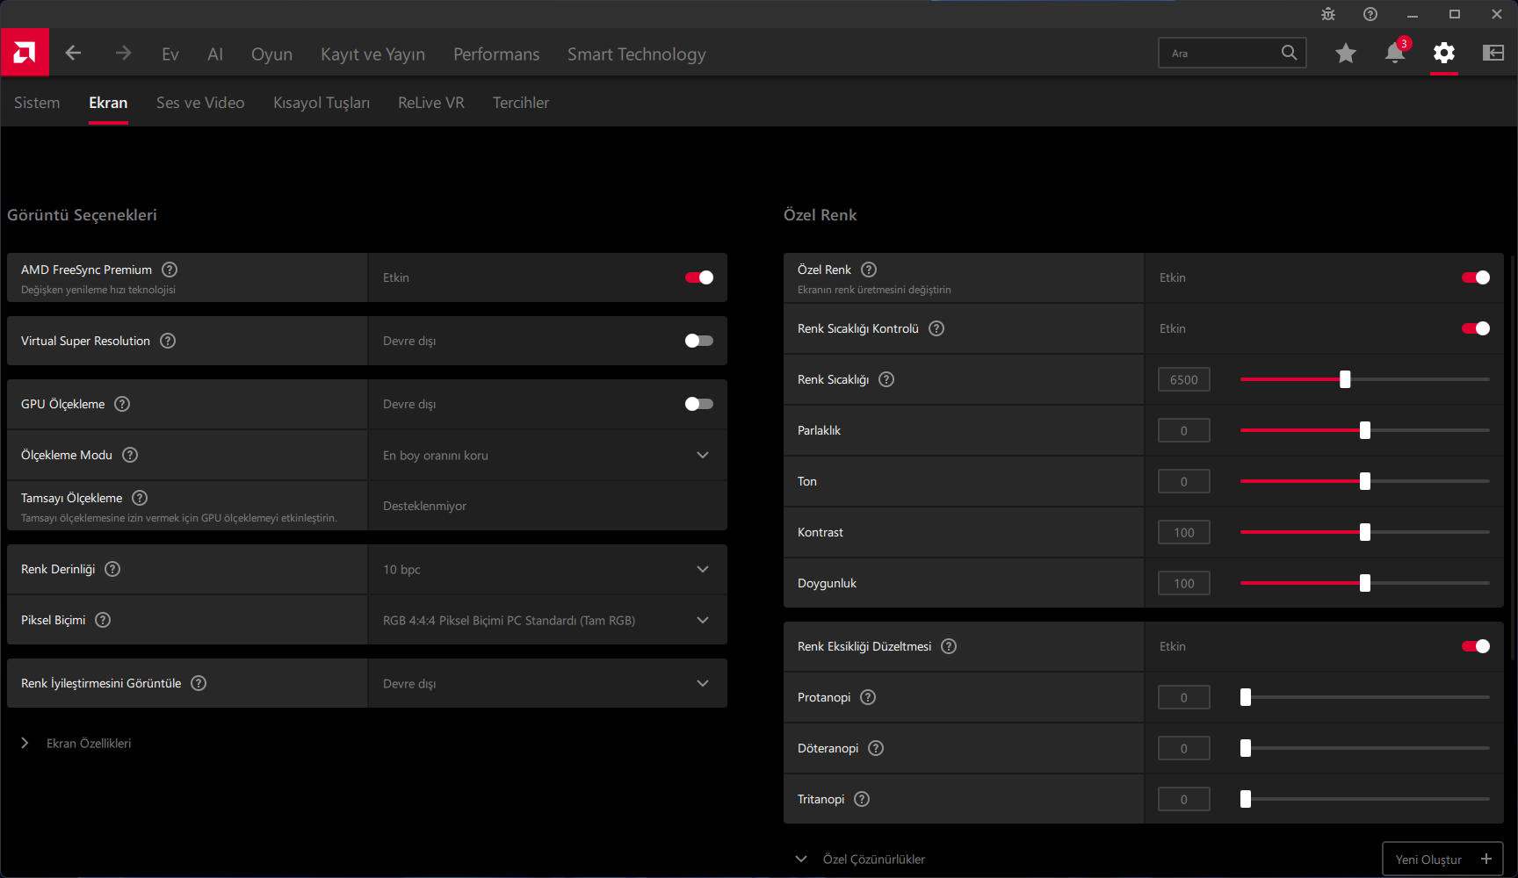
Task: Open notifications bell icon
Action: pos(1395,54)
